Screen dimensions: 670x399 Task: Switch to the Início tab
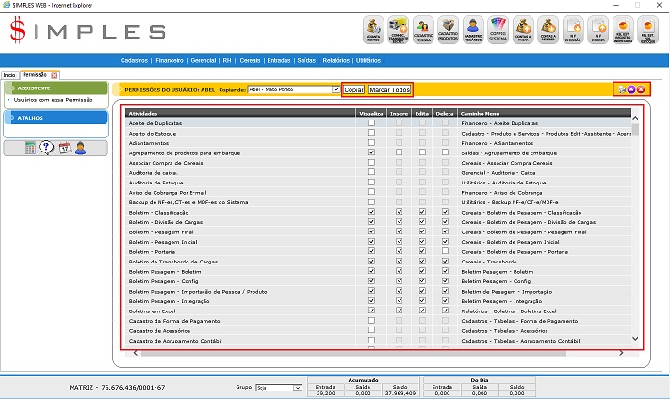pos(9,74)
